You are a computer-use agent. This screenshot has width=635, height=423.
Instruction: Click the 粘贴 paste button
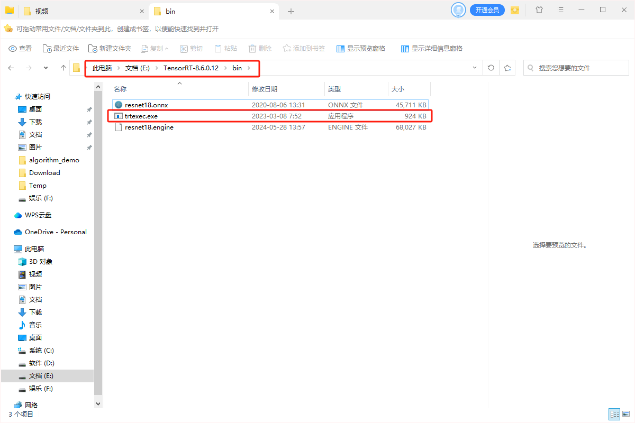pyautogui.click(x=225, y=49)
